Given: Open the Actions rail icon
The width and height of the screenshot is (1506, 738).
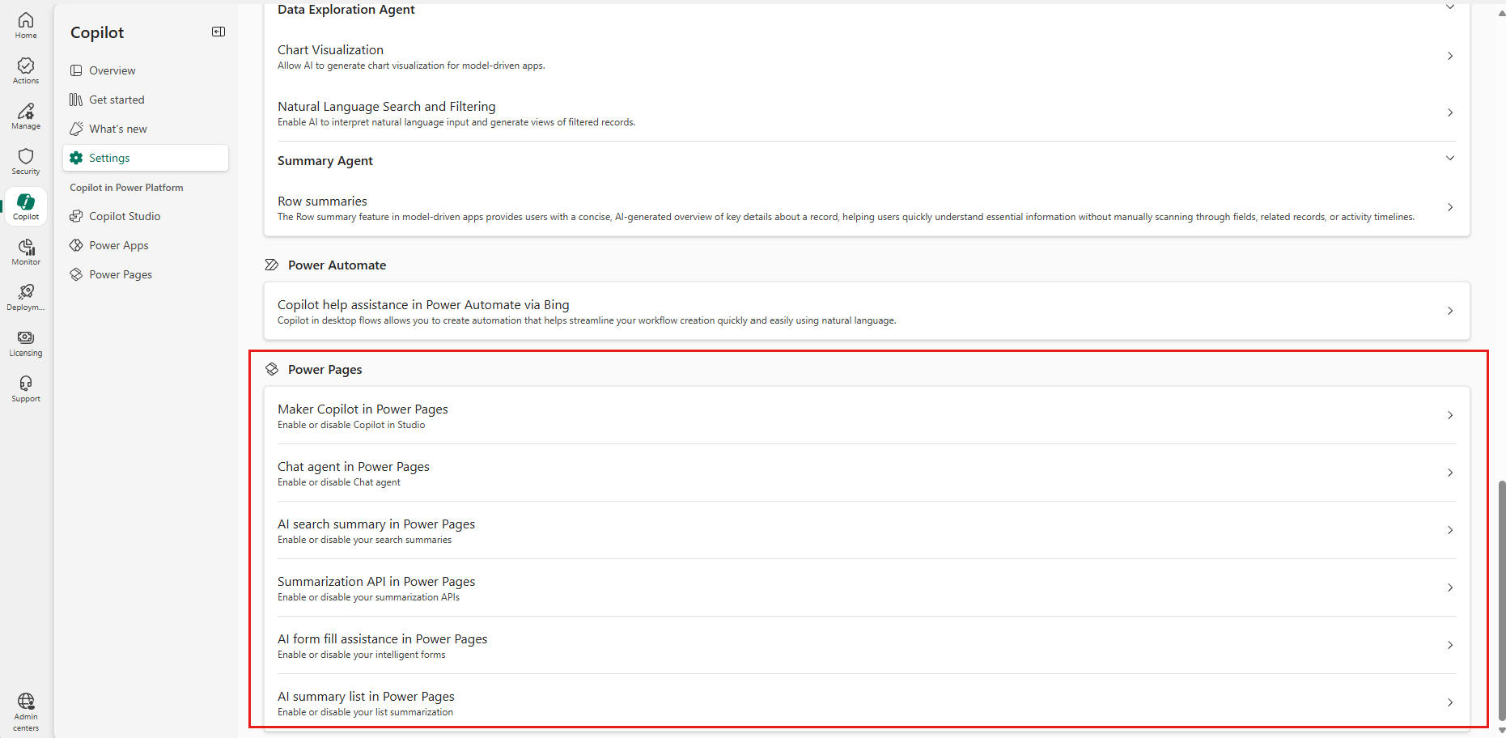Looking at the screenshot, I should (x=26, y=70).
